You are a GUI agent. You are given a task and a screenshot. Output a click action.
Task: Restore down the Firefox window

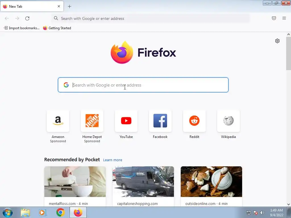click(277, 3)
